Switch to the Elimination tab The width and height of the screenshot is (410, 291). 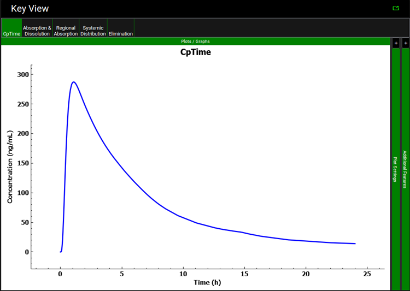tap(120, 28)
